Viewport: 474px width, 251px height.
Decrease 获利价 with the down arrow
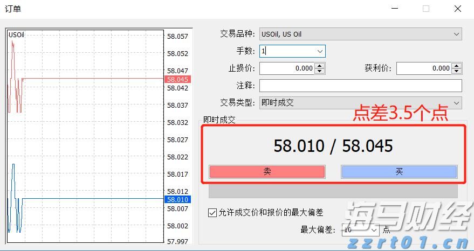pos(457,71)
